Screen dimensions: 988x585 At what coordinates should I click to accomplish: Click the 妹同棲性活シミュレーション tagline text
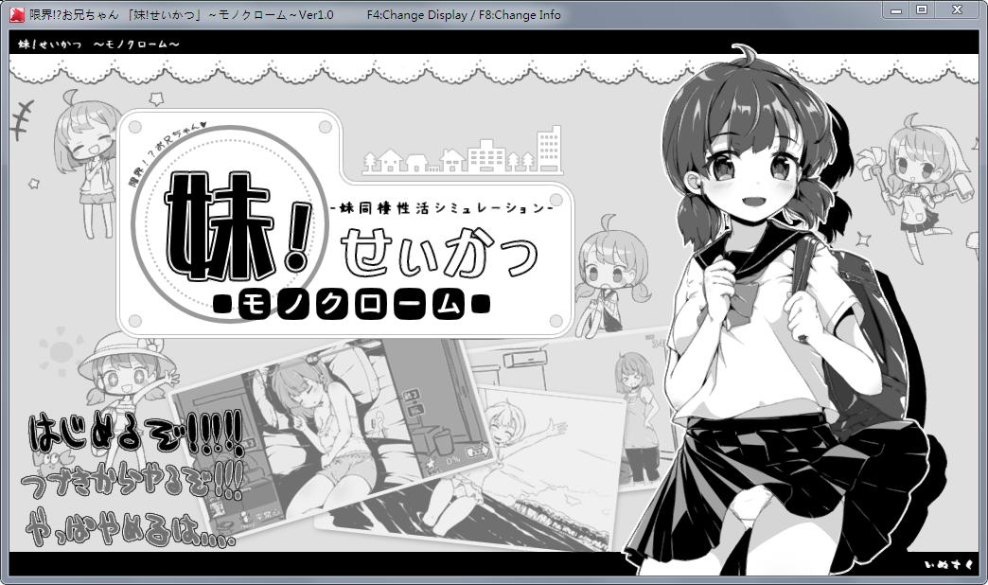tap(441, 208)
